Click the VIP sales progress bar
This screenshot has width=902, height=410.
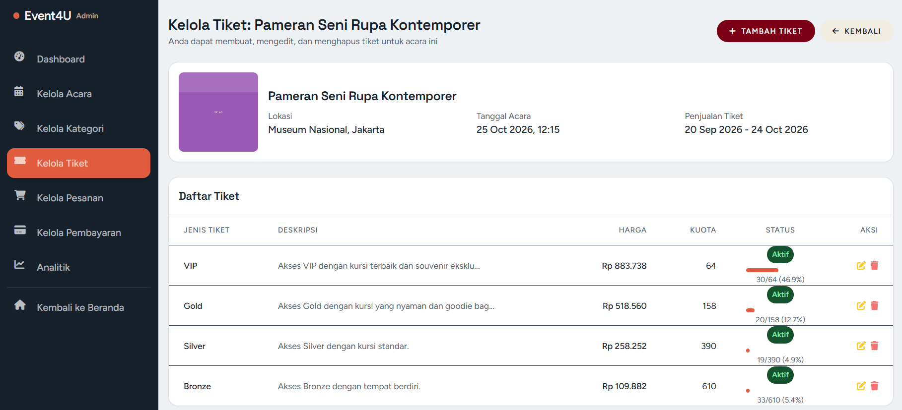click(762, 270)
